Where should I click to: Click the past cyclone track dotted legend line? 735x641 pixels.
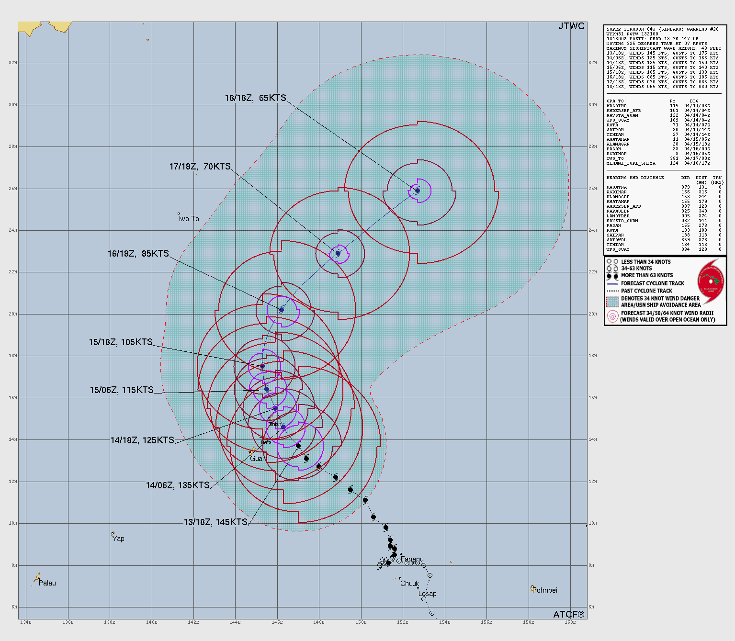click(612, 291)
